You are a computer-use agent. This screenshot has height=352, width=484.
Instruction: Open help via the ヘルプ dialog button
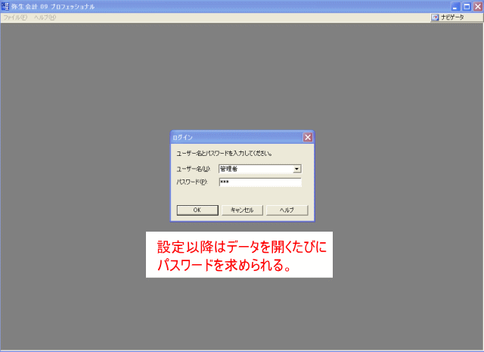pyautogui.click(x=287, y=210)
